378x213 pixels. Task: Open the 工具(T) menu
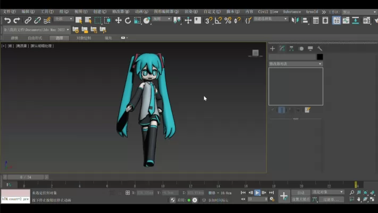click(47, 12)
